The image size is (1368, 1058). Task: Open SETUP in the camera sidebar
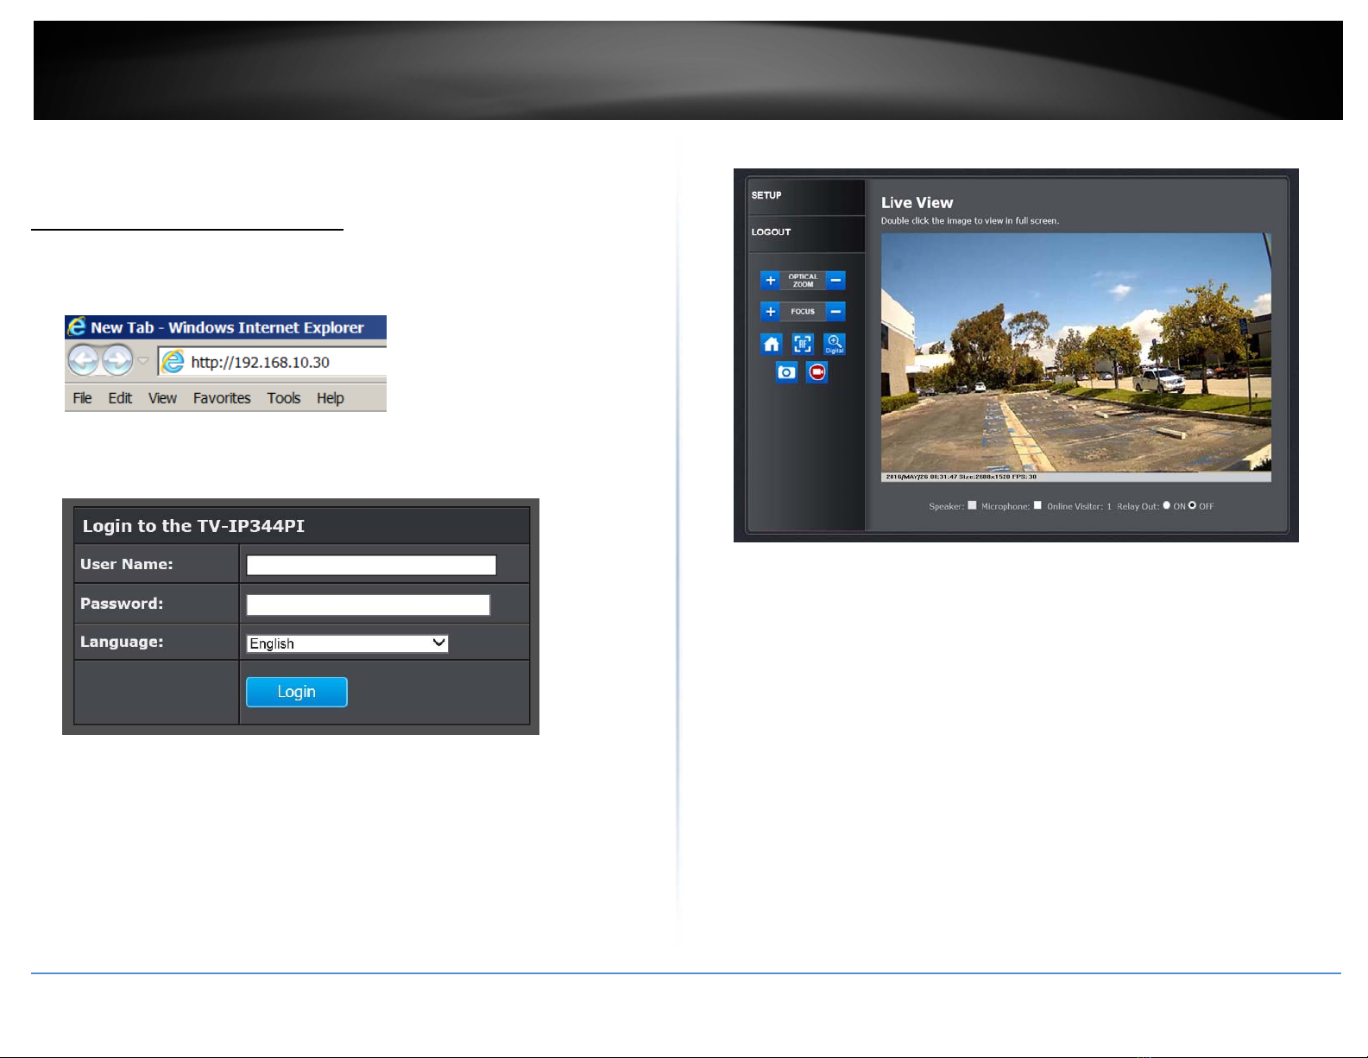(766, 195)
